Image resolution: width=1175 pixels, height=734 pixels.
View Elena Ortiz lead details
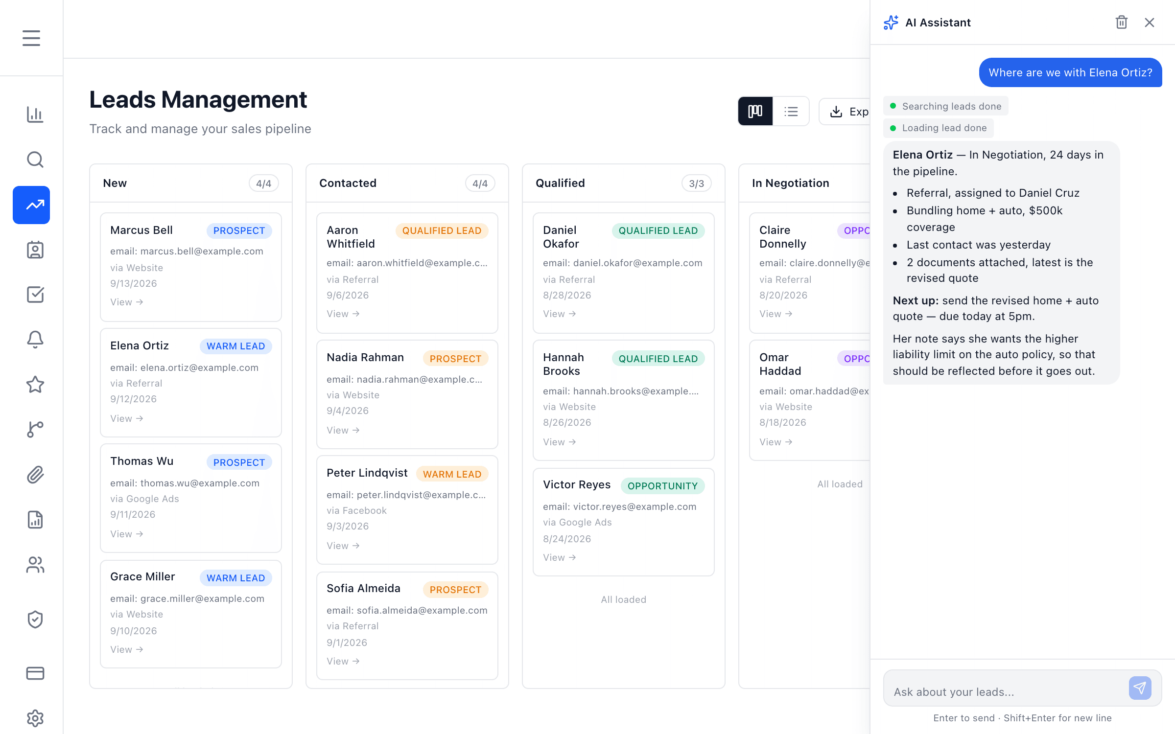tap(126, 418)
